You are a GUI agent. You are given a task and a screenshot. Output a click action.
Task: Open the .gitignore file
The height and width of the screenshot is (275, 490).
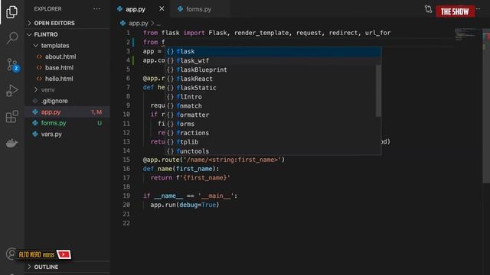coord(54,101)
